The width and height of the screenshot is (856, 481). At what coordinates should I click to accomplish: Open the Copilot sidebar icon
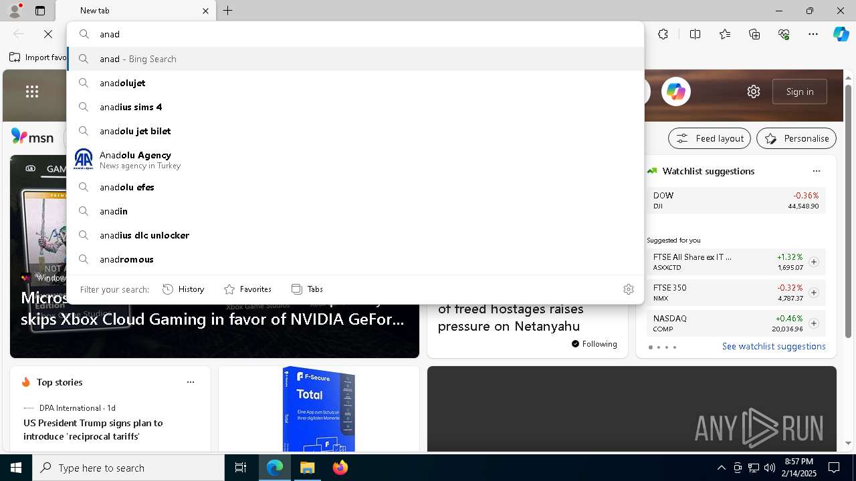click(x=841, y=34)
